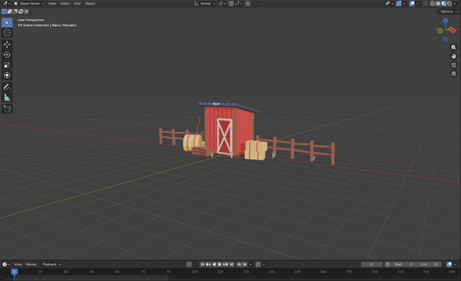Choose the Add Cube tool
Viewport: 461px width, 281px height.
[x=7, y=109]
